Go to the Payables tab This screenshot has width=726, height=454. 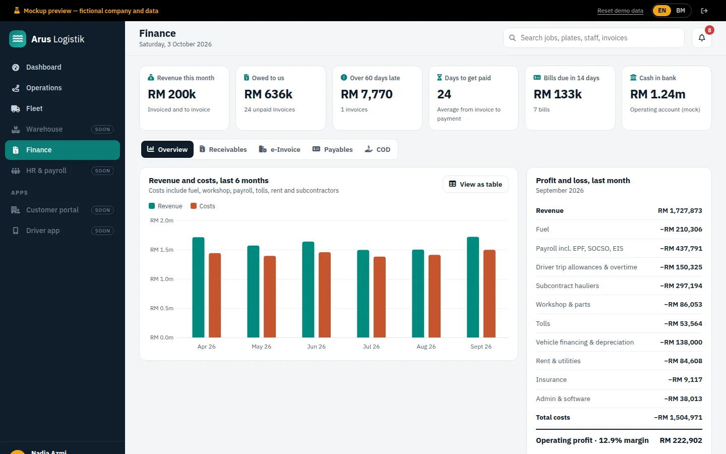tap(333, 149)
